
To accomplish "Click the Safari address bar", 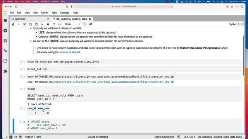I will point(124,7).
